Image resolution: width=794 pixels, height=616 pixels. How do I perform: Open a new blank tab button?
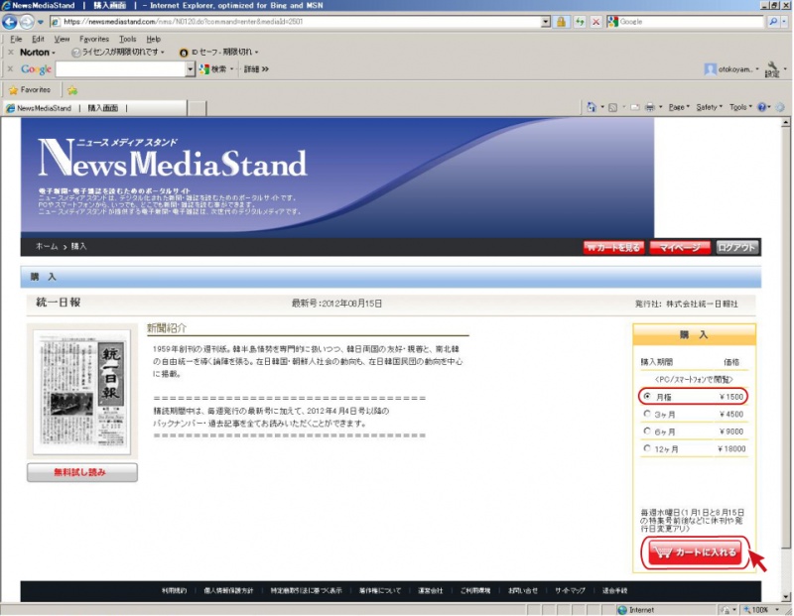click(x=197, y=108)
